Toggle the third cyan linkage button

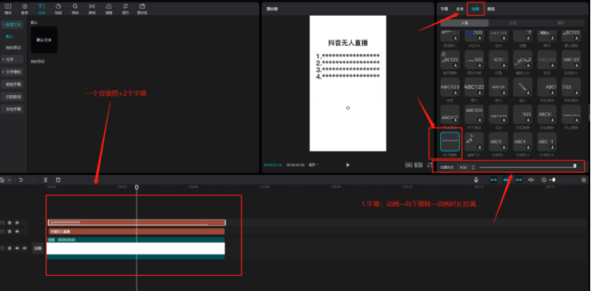pos(519,180)
